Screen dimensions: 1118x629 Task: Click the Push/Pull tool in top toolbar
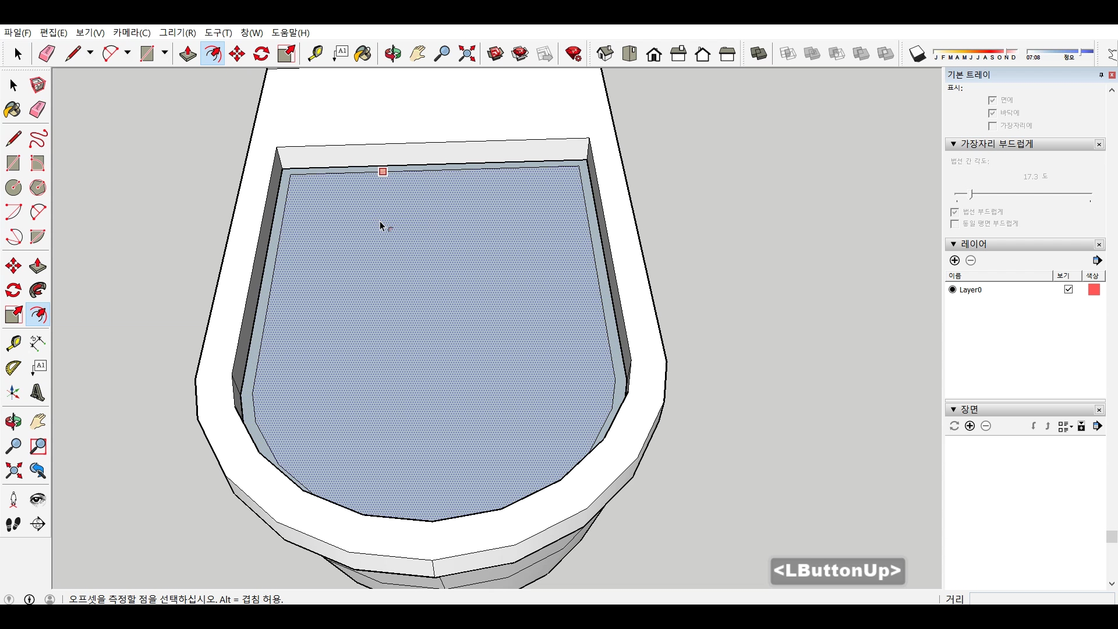click(187, 54)
